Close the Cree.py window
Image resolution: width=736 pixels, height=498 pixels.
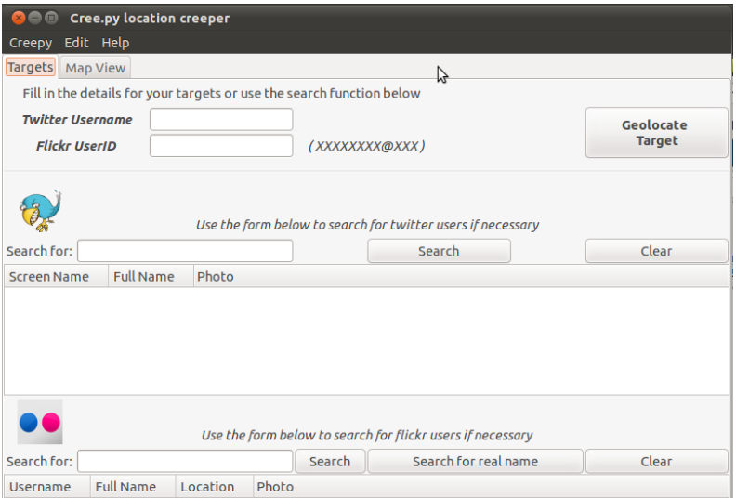tap(19, 18)
